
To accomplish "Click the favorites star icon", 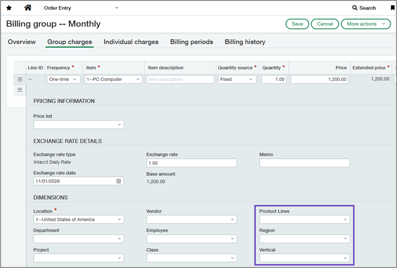I will pos(9,8).
